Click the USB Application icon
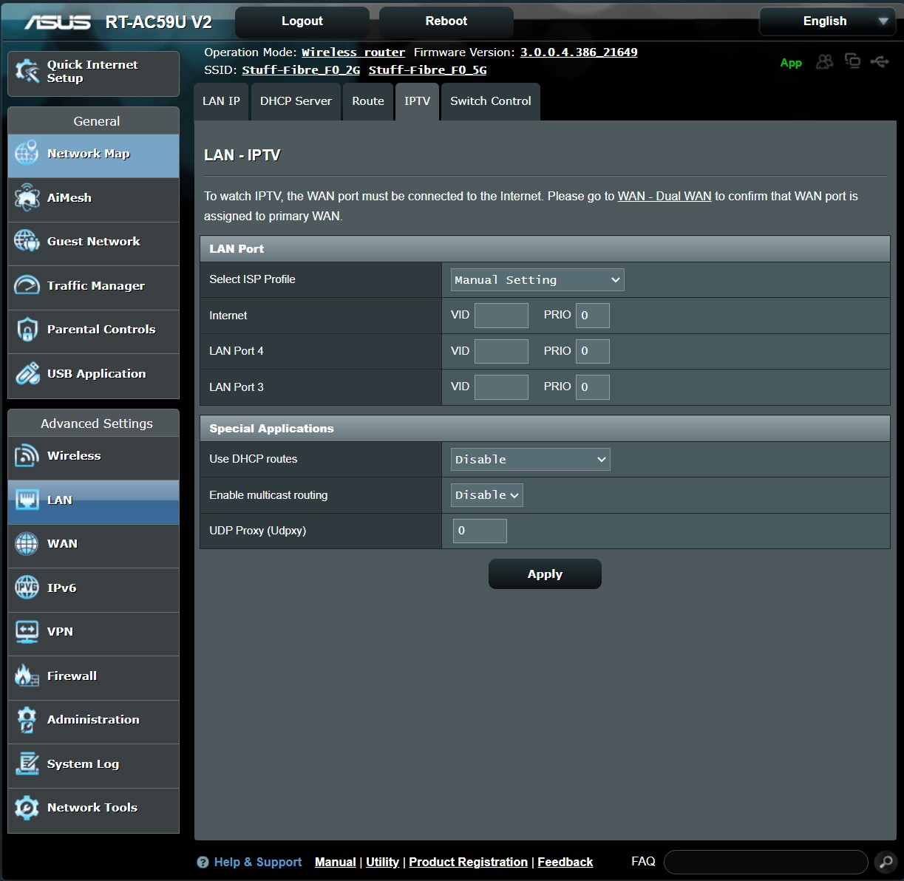 coord(27,373)
